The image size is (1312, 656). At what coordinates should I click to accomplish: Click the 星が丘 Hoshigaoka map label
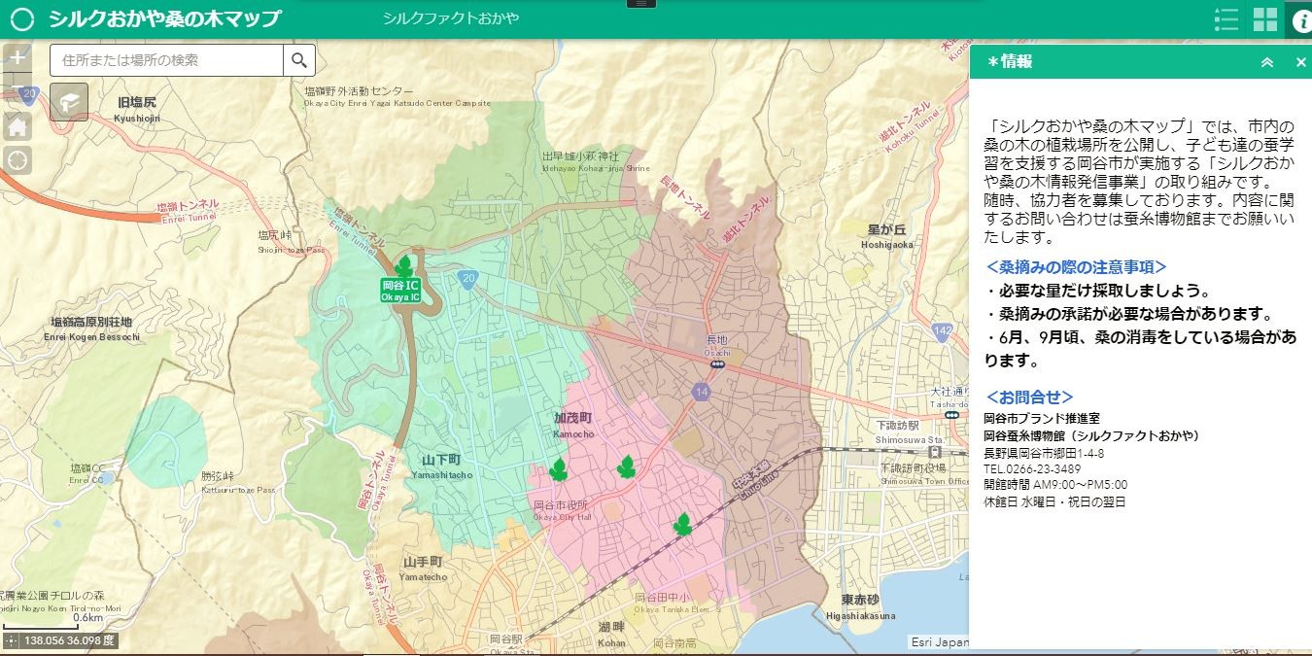[x=886, y=236]
